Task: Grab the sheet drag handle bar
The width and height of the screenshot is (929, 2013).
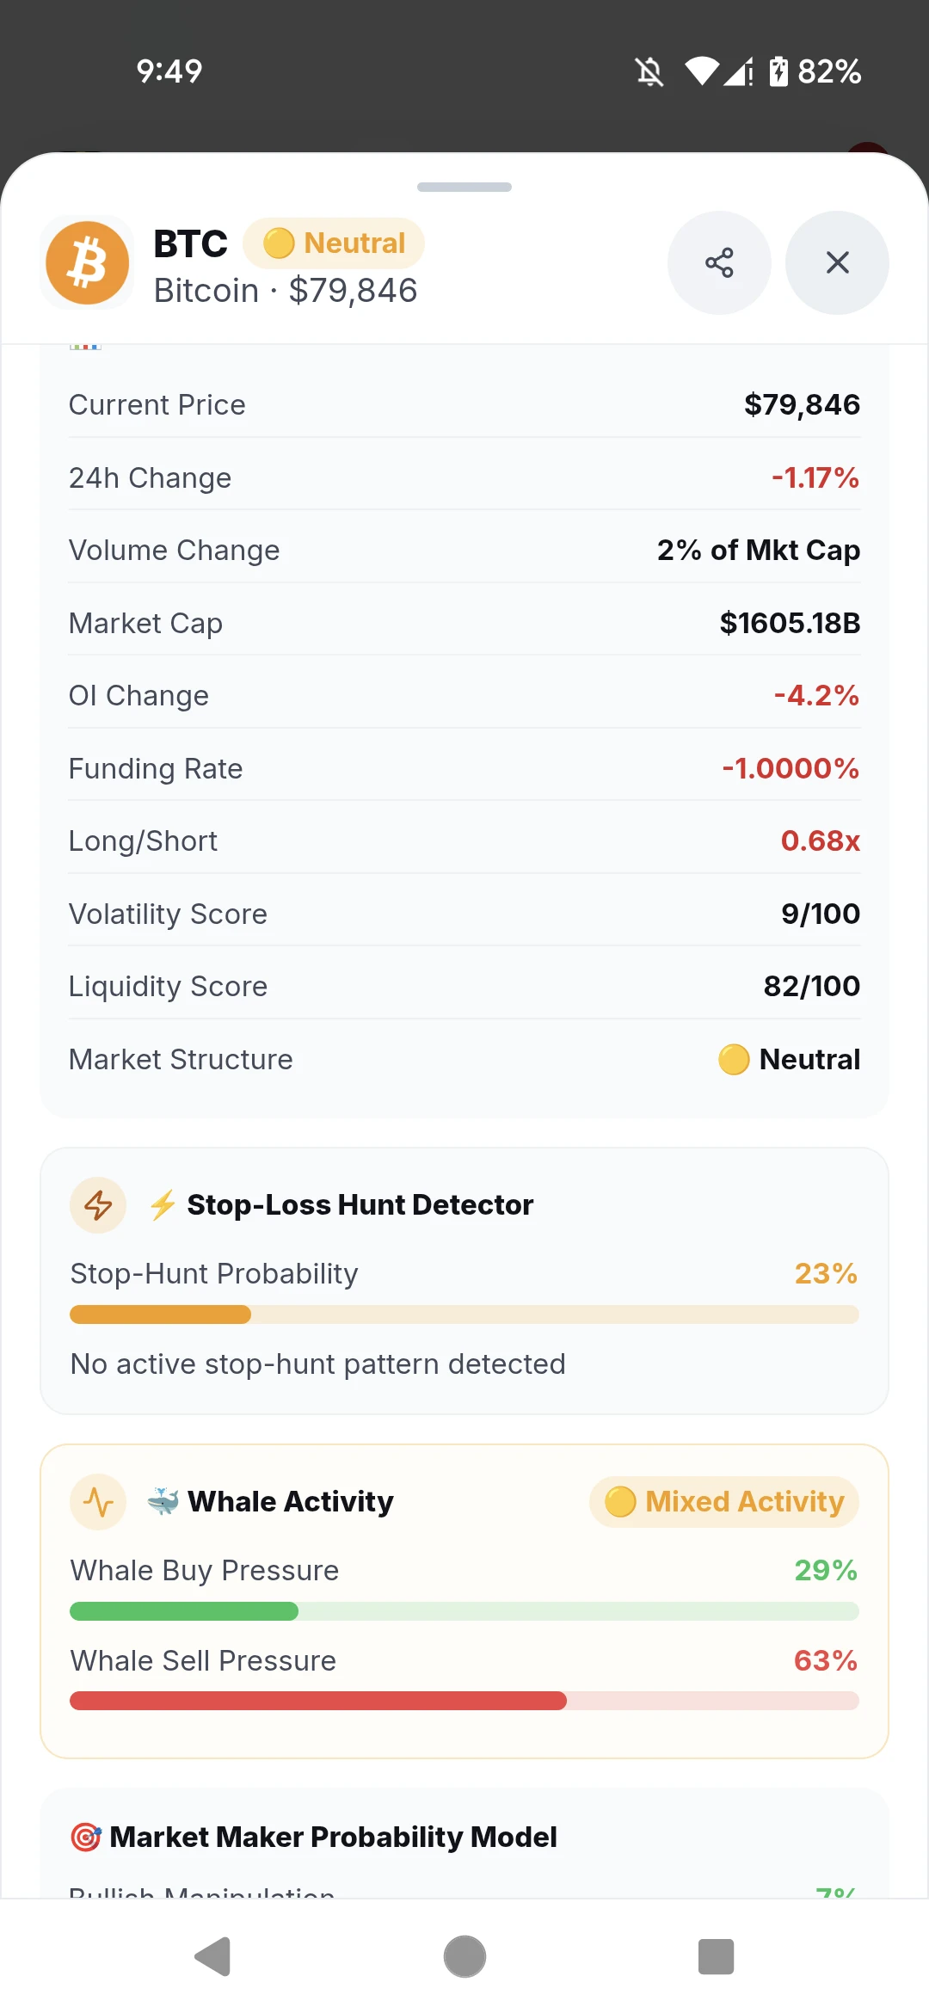Action: [x=464, y=187]
